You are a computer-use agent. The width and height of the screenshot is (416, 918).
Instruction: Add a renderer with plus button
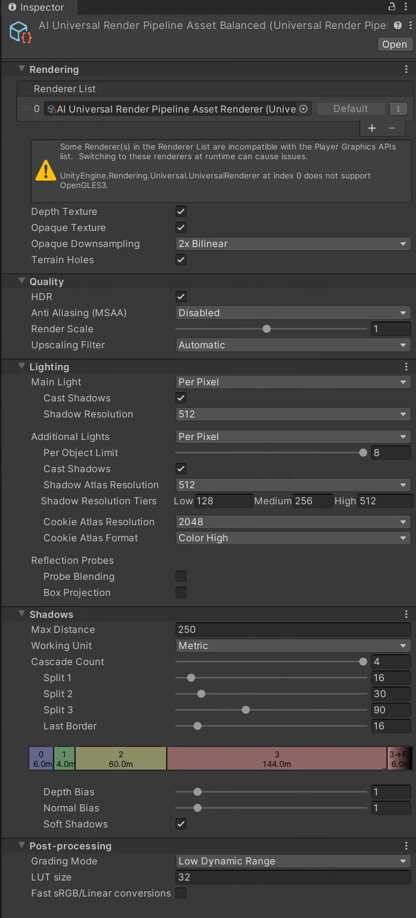click(372, 128)
